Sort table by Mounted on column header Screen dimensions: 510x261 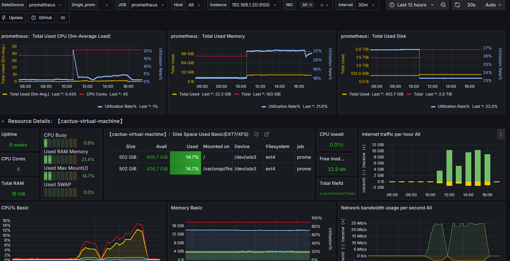click(216, 146)
